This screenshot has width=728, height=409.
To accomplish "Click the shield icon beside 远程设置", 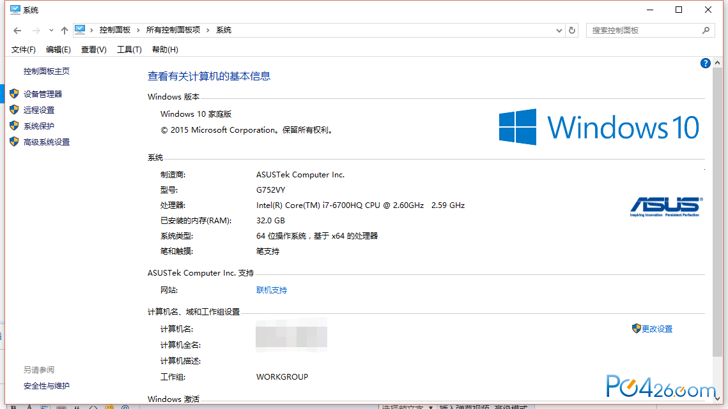I will (15, 110).
